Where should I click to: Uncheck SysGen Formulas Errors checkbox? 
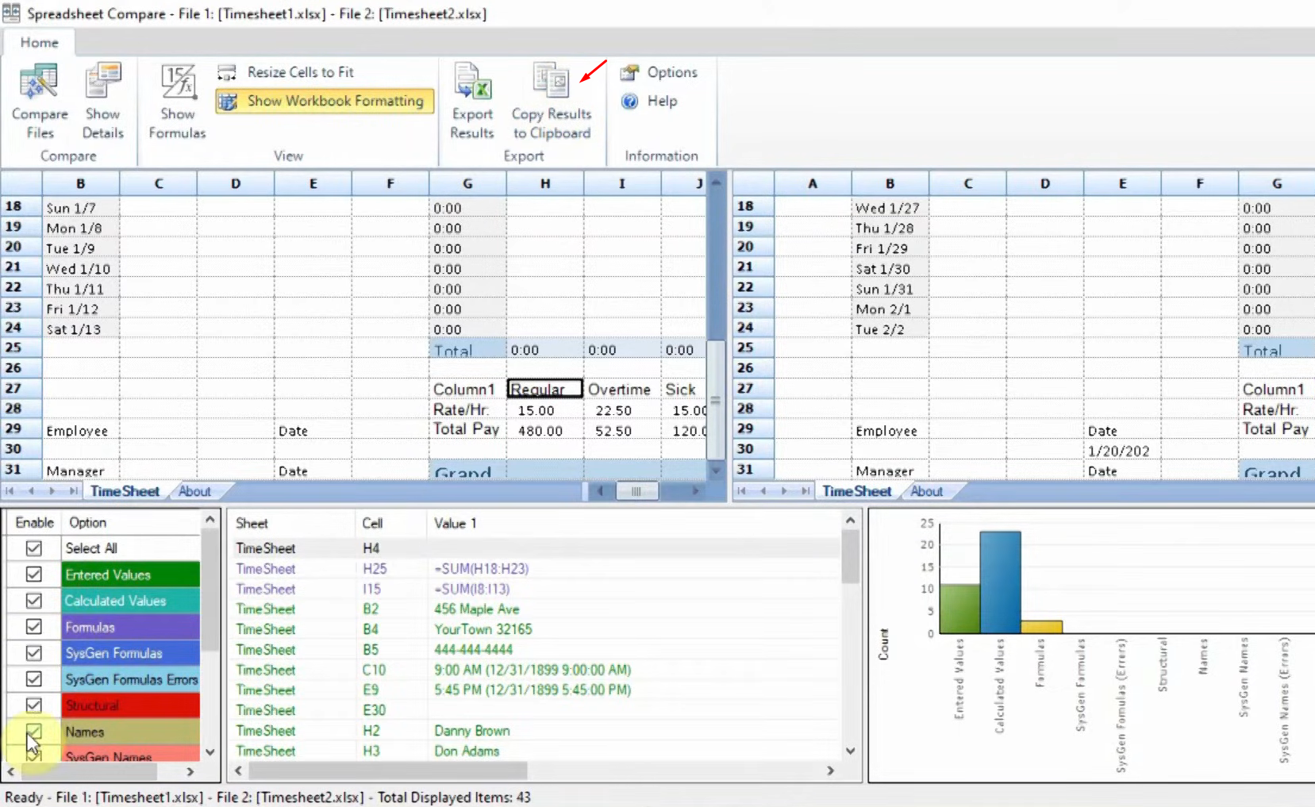click(33, 679)
